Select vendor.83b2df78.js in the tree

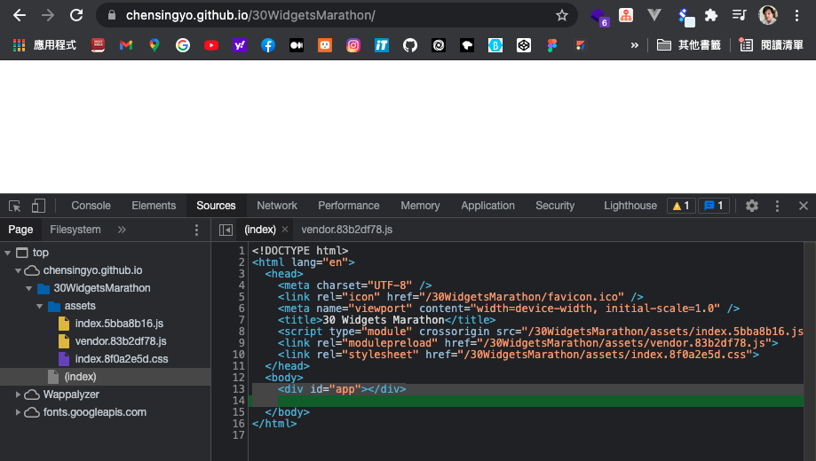[x=121, y=341]
